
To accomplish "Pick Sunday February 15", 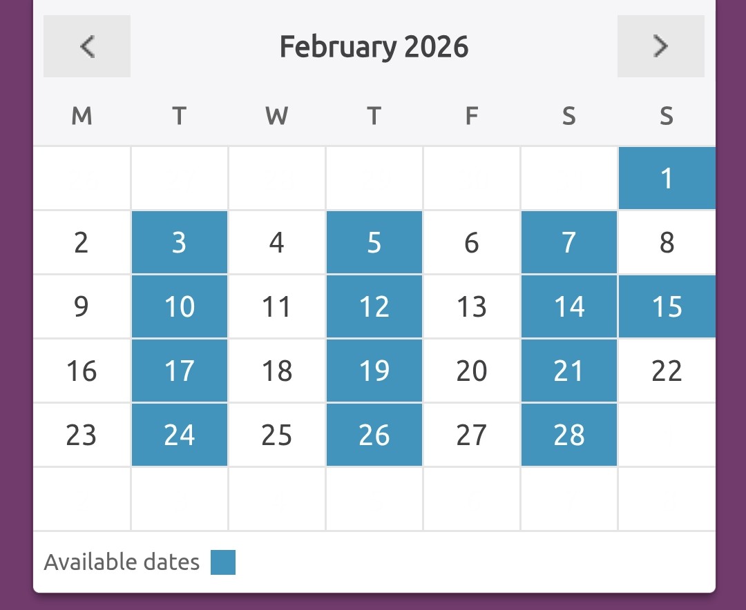I will (667, 307).
